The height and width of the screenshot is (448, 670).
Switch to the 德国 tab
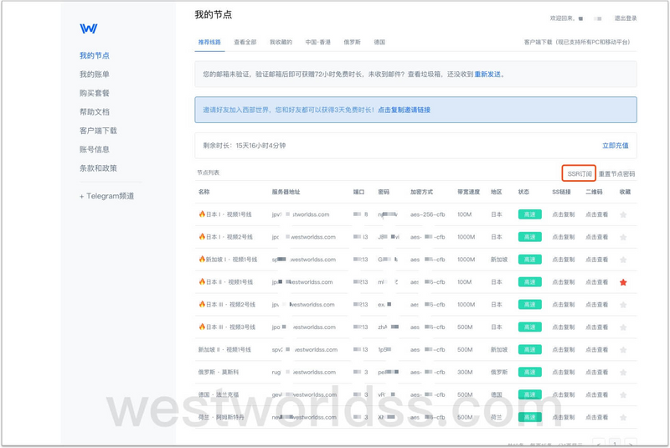(379, 42)
